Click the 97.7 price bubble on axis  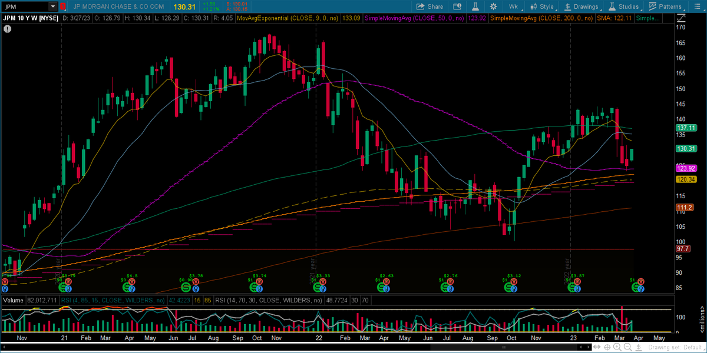[682, 249]
